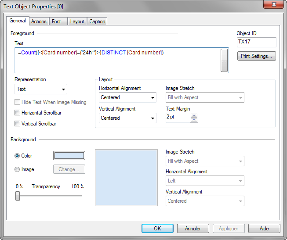
Task: Open the expression editor ellipsis button
Action: pyautogui.click(x=224, y=60)
